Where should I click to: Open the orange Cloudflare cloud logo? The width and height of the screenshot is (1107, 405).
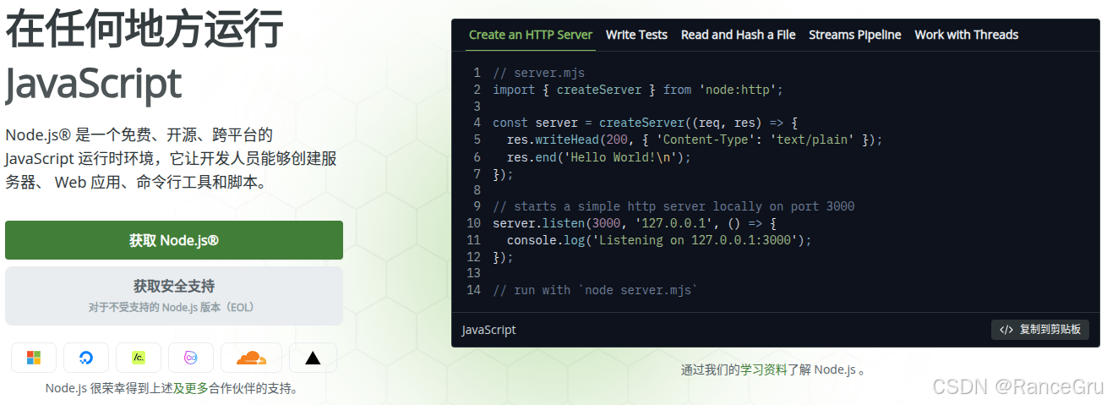point(251,358)
